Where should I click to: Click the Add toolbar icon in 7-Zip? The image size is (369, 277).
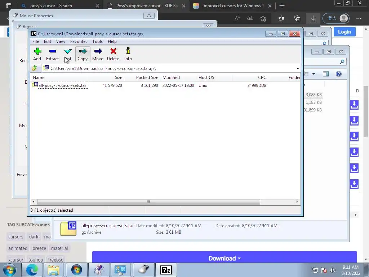click(37, 54)
